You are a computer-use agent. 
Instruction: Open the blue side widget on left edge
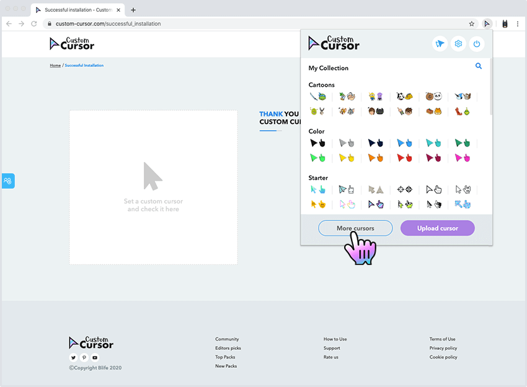coord(7,181)
